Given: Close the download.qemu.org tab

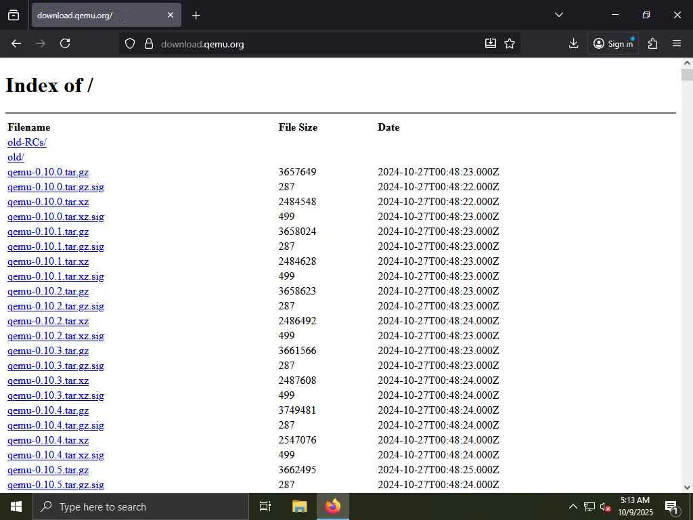Looking at the screenshot, I should coord(171,16).
